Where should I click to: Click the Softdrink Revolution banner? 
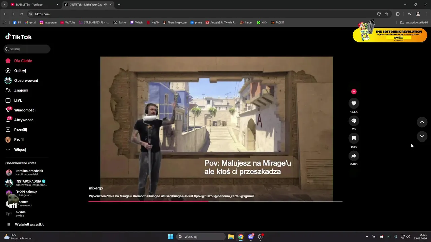(x=390, y=34)
